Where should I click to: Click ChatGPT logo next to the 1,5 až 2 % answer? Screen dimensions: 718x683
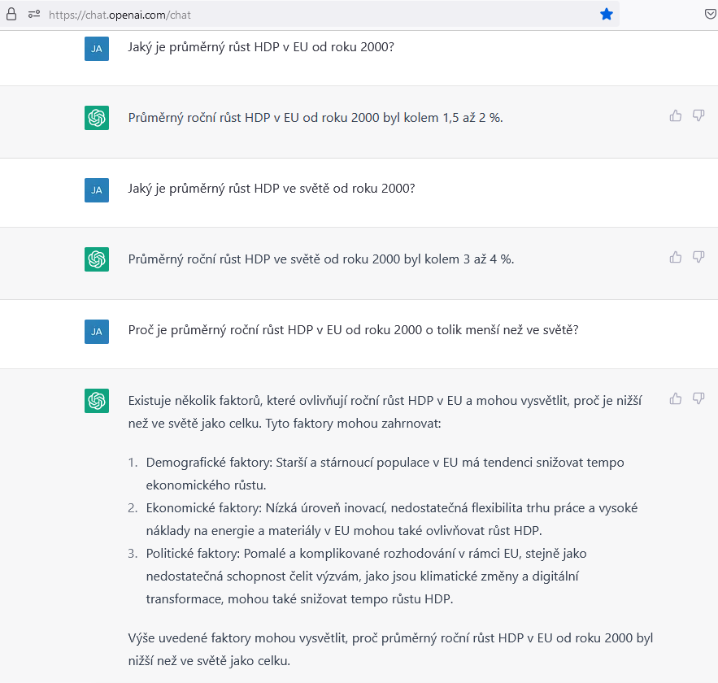pos(97,118)
